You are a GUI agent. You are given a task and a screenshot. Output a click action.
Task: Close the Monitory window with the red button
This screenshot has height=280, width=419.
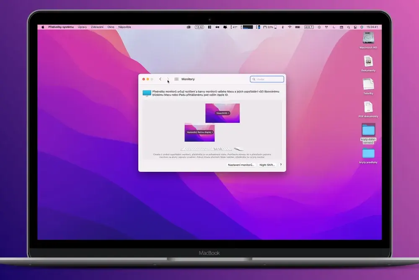coord(143,79)
